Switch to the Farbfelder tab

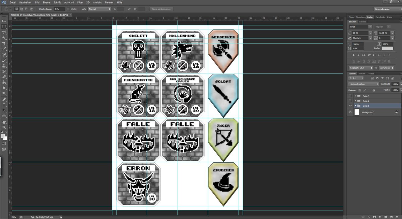[380, 17]
